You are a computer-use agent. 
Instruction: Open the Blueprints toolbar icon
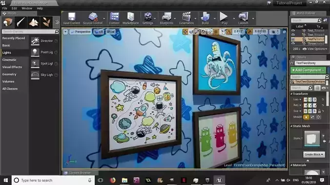click(166, 18)
